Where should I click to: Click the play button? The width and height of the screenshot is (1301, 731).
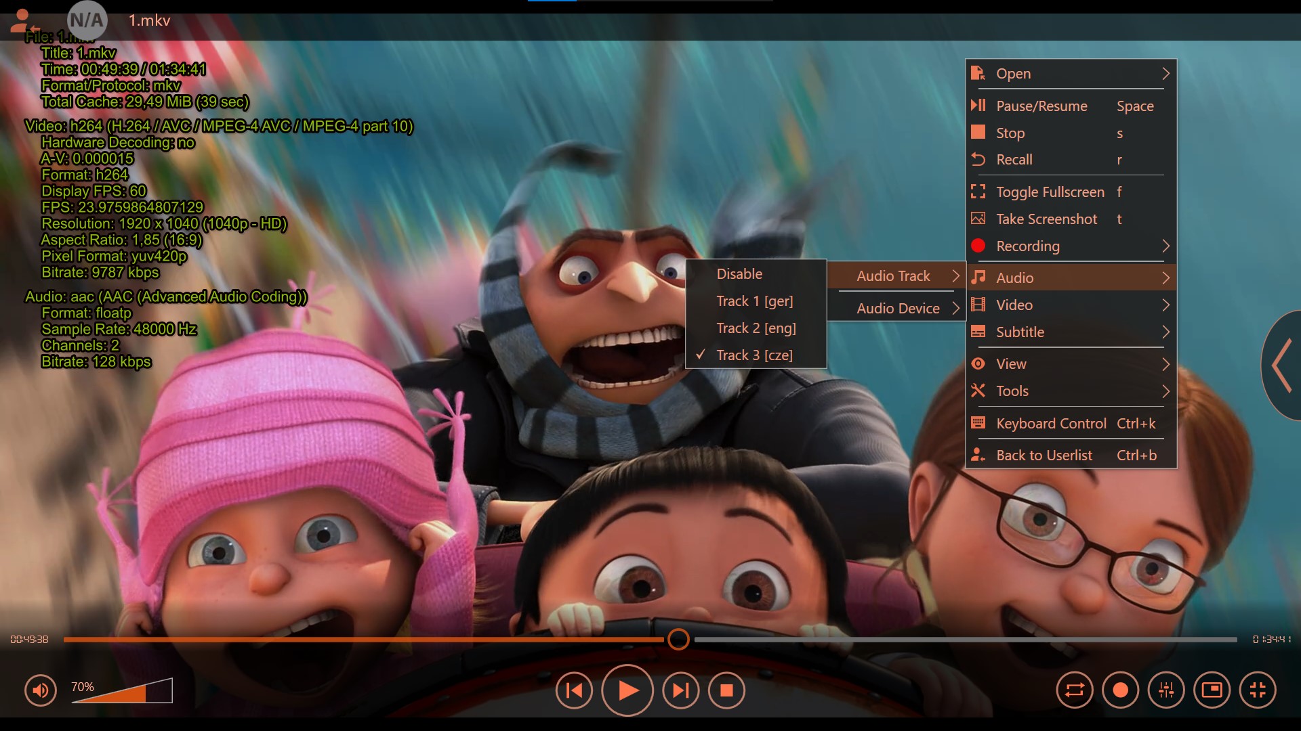coord(627,690)
